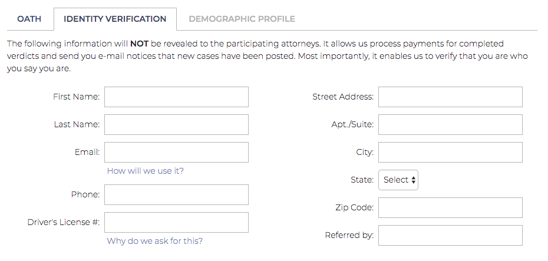The image size is (548, 261).
Task: Click the Street Address input box
Action: 450,97
